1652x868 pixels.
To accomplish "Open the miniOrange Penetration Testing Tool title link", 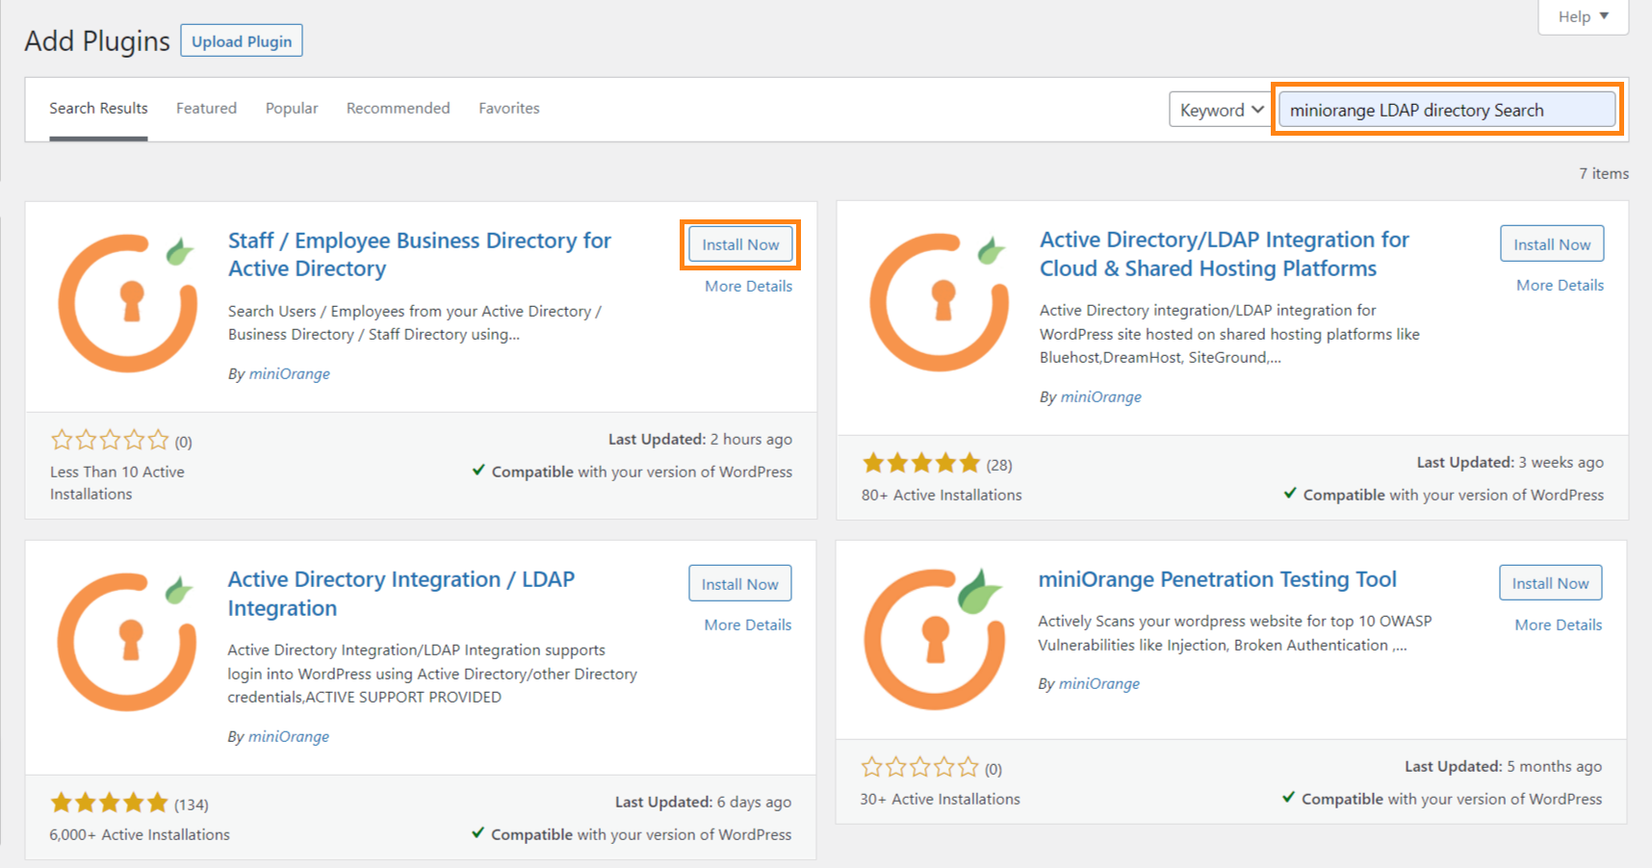I will pos(1217,578).
